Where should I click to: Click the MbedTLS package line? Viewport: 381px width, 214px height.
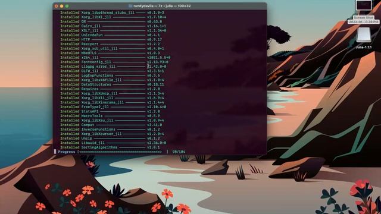110,53
